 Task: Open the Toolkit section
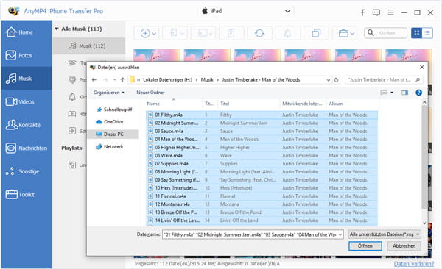click(26, 195)
